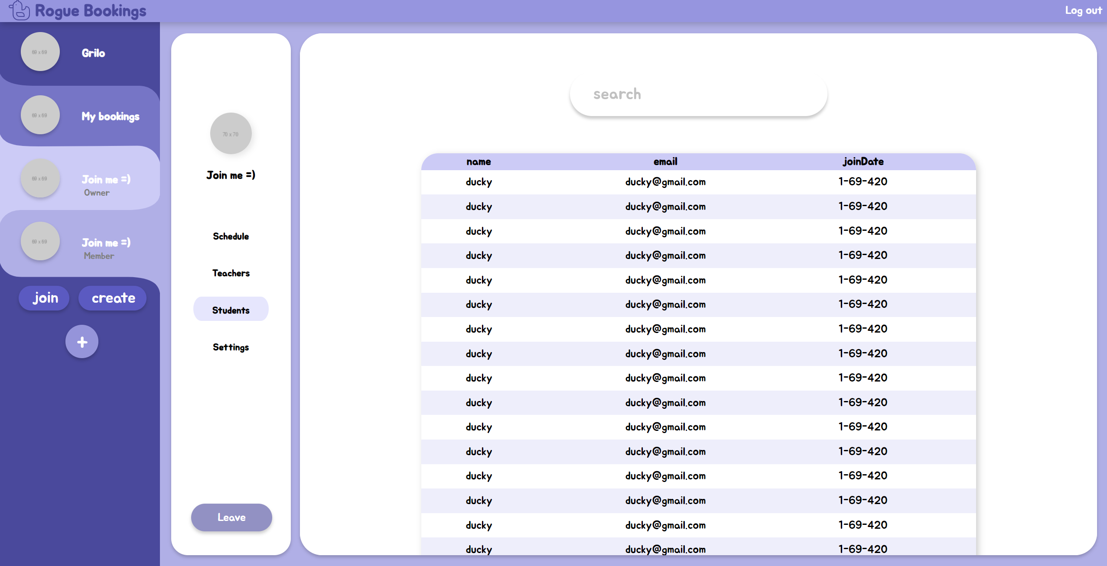Image resolution: width=1107 pixels, height=566 pixels.
Task: Click the Rogue Bookings duck logo
Action: [x=19, y=10]
